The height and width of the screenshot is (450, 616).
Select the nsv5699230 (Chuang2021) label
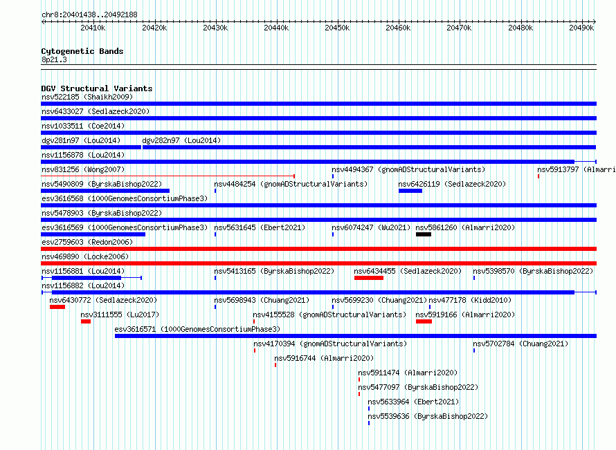tap(379, 300)
